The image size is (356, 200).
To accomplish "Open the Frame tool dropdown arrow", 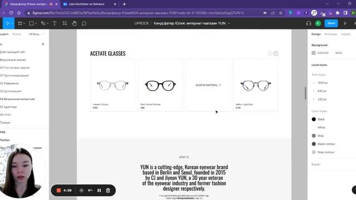I will 24,23.
